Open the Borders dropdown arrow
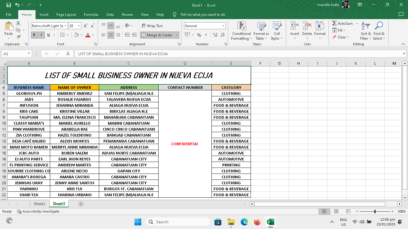The height and width of the screenshot is (229, 408). point(68,35)
